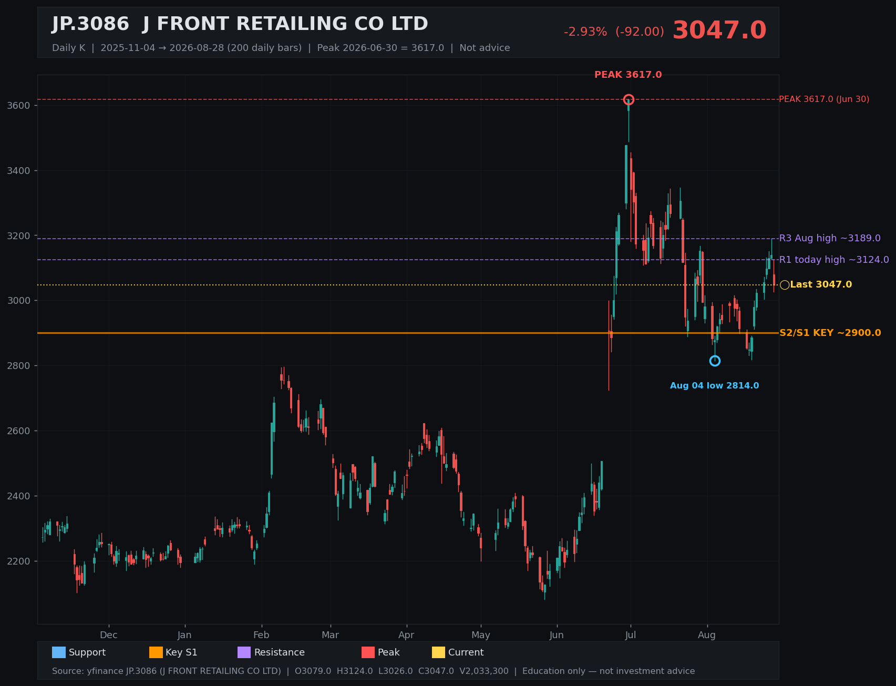
Task: Click the Jan x-axis label
Action: pyautogui.click(x=184, y=635)
